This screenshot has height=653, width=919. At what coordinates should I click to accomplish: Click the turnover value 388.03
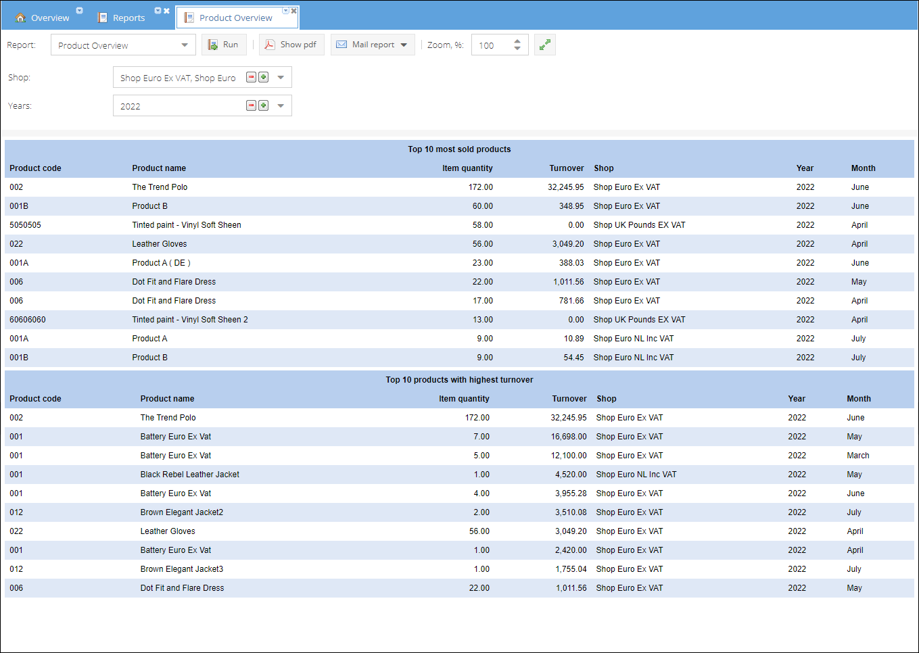tap(571, 263)
